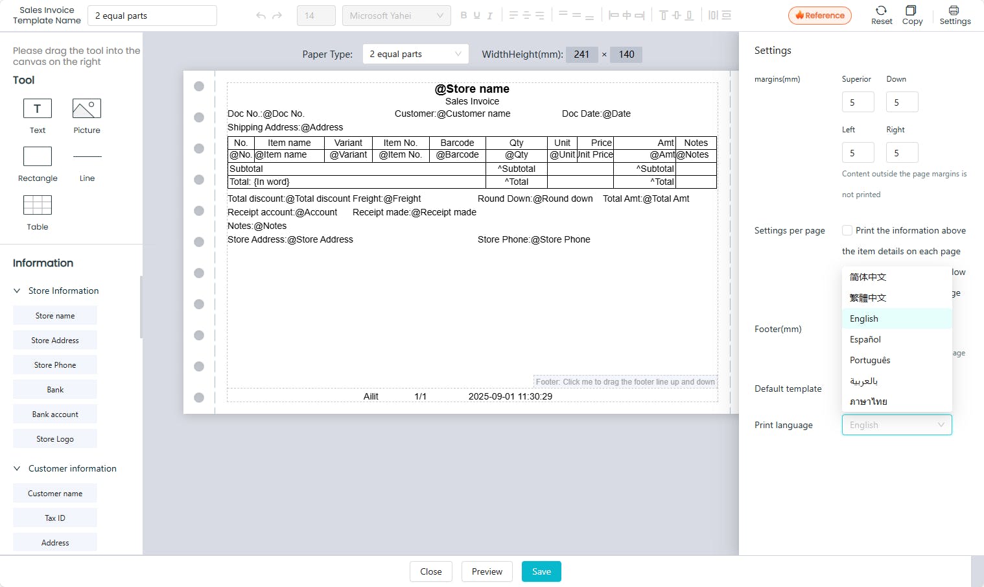Align selected elements to top edge
This screenshot has height=587, width=984.
[x=663, y=16]
